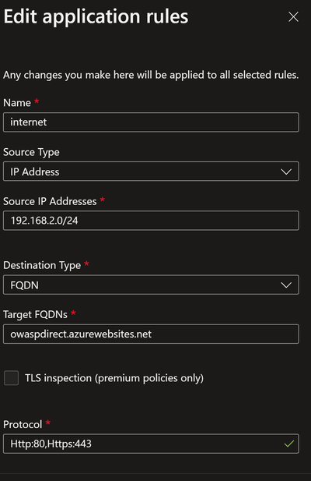Open the Source Type dropdown showing IP Address

click(151, 172)
